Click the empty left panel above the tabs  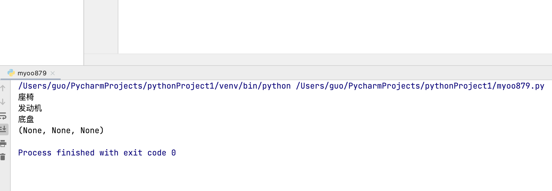coord(42,32)
